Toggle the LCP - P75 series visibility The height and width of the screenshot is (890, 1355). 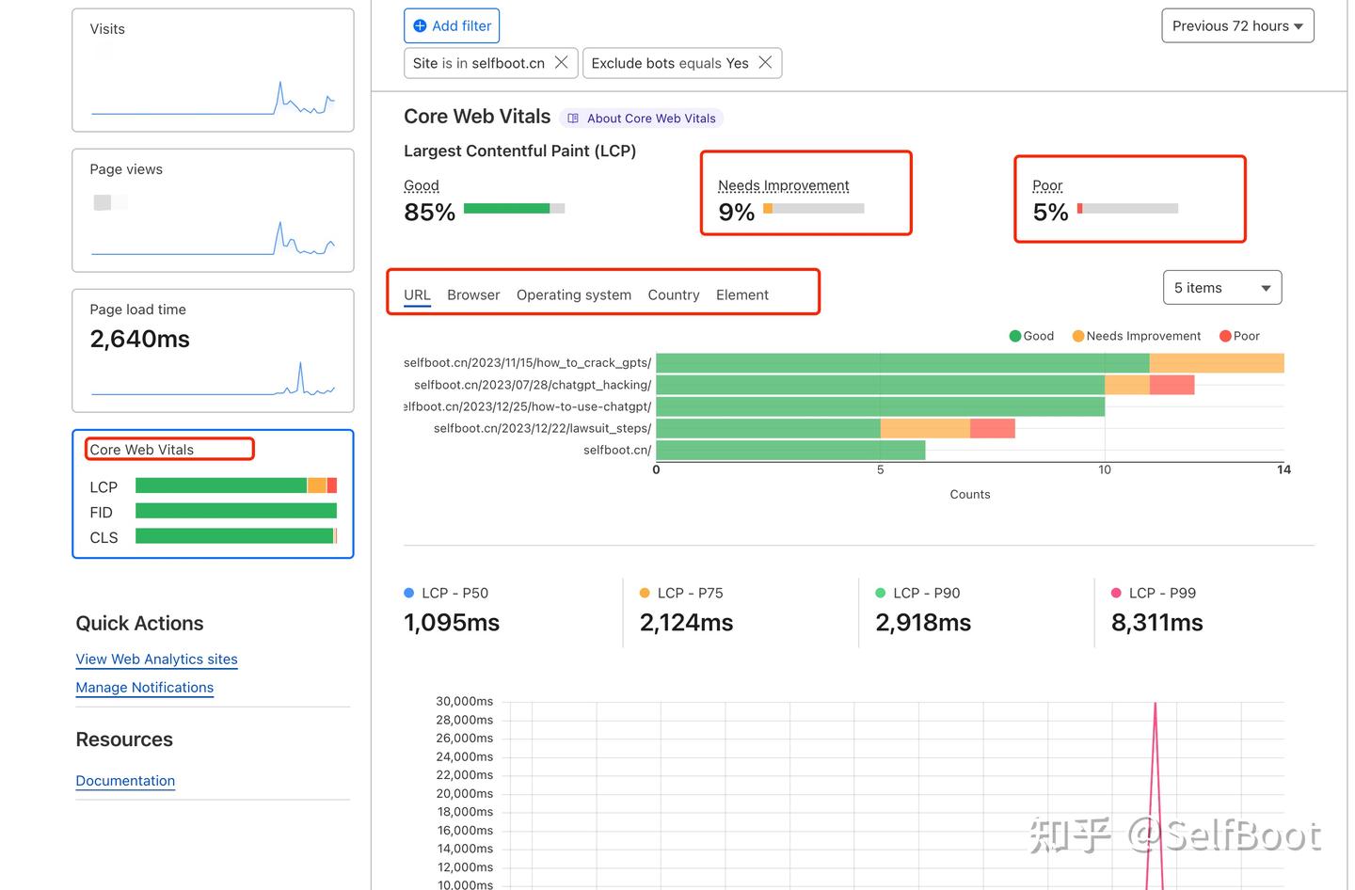tap(680, 593)
